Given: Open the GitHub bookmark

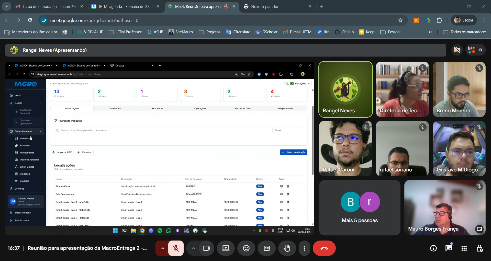Looking at the screenshot, I should (344, 32).
